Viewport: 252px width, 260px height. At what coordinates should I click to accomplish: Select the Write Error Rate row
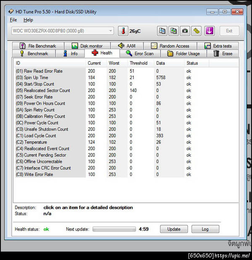[x=112, y=175]
